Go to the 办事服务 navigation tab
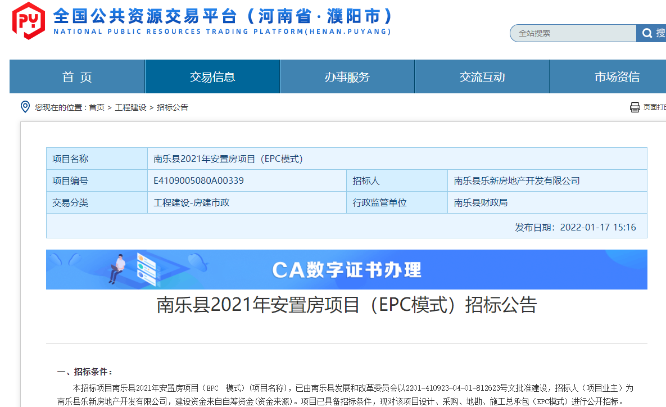 tap(347, 77)
